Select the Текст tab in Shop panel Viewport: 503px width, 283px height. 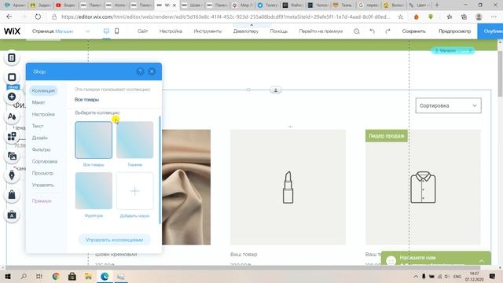coord(38,126)
